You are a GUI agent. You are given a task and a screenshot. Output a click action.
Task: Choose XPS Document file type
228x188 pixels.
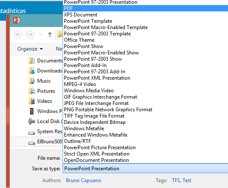point(146,15)
